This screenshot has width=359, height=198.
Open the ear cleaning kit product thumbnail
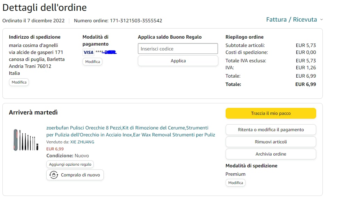[26, 140]
